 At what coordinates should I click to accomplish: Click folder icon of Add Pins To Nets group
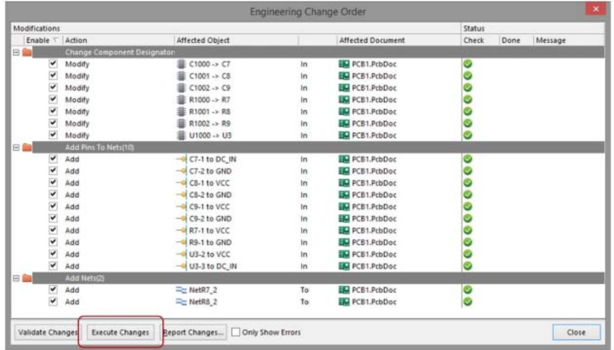[x=27, y=147]
